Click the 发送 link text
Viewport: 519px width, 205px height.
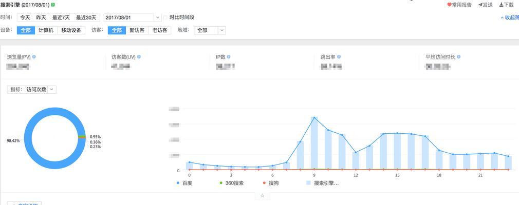pos(488,5)
